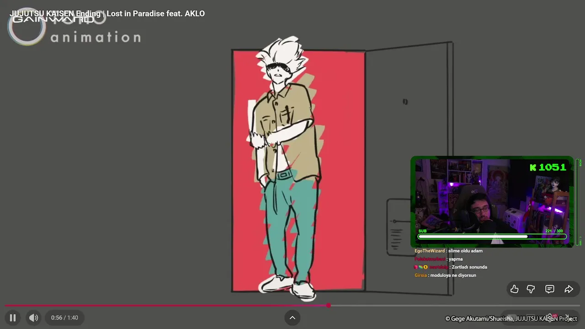This screenshot has width=585, height=329.
Task: Expand the more-videos chevron at bottom center
Action: (292, 318)
